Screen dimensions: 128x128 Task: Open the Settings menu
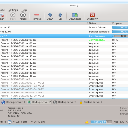13,10
